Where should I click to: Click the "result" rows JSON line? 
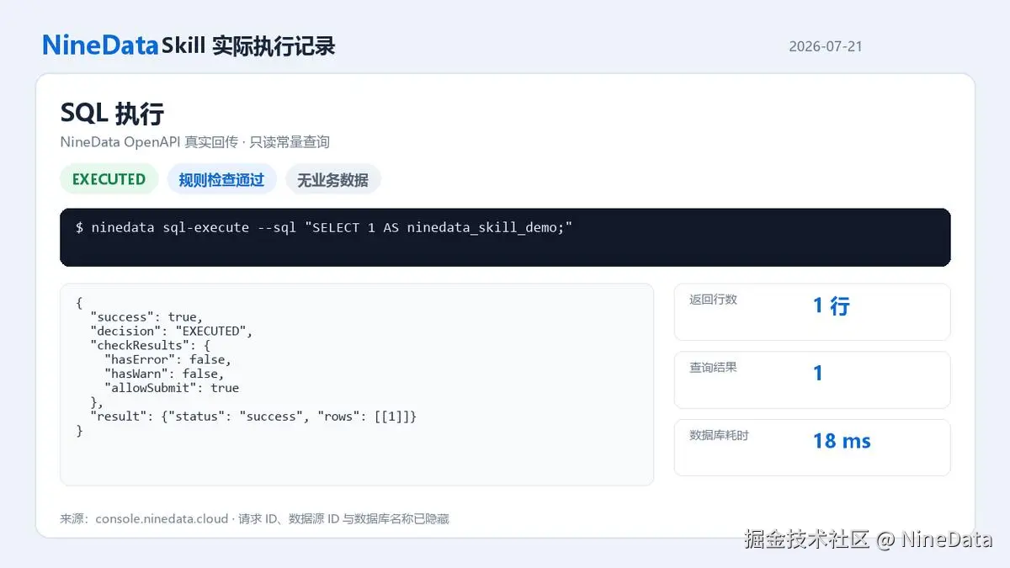pos(253,417)
